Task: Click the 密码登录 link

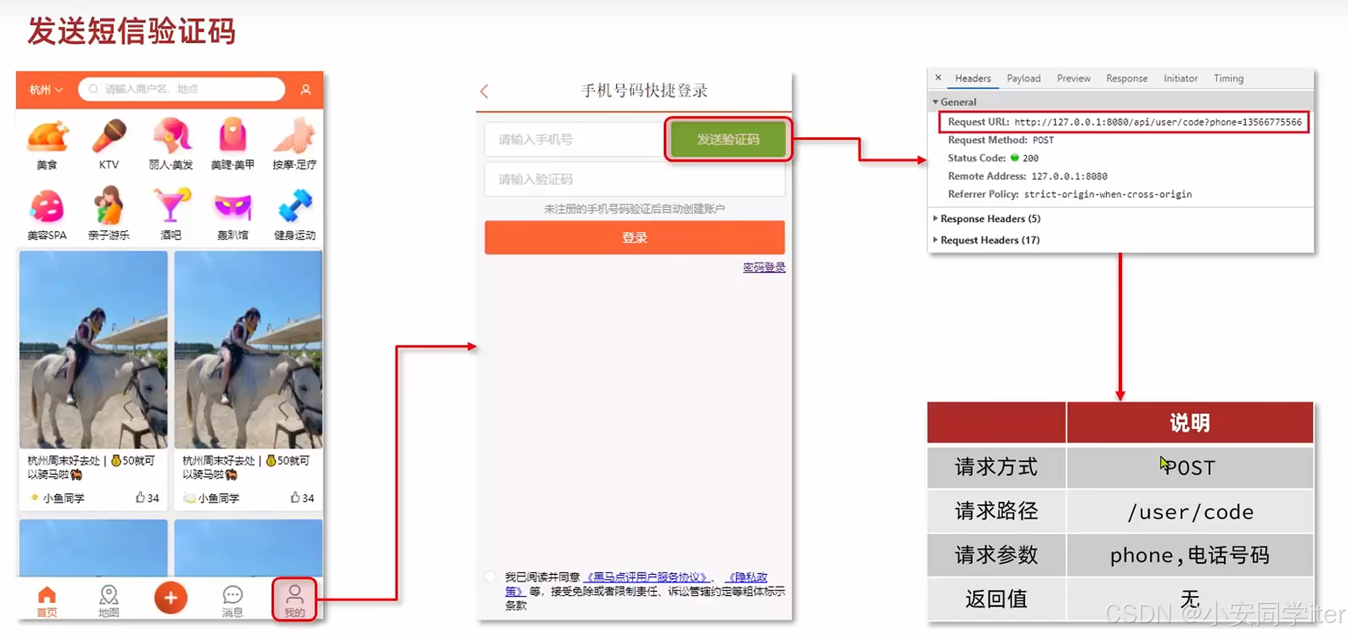Action: click(763, 267)
